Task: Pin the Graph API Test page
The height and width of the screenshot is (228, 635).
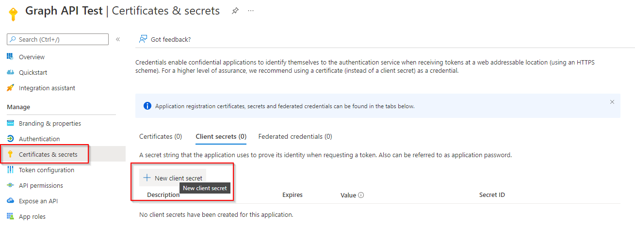Action: (235, 11)
